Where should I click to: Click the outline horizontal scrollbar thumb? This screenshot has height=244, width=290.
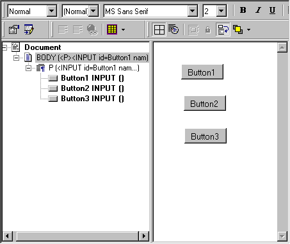click(77, 236)
